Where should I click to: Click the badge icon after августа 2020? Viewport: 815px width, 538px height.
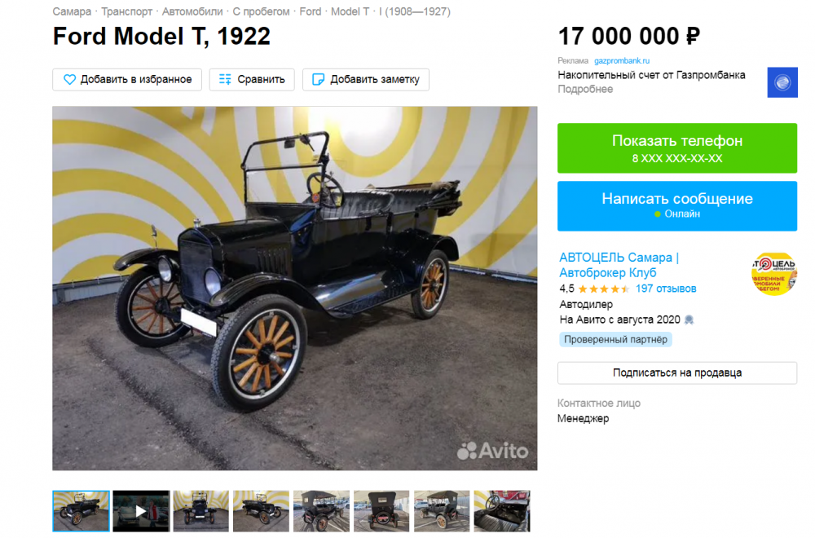689,320
